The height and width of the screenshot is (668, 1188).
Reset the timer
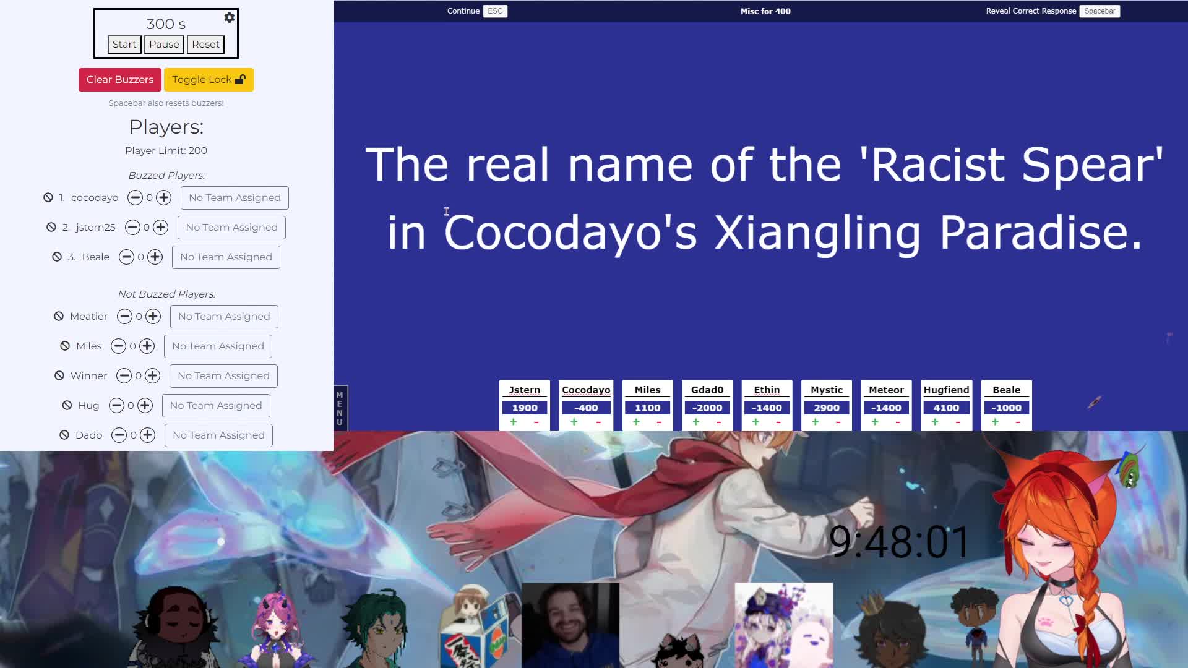[205, 44]
